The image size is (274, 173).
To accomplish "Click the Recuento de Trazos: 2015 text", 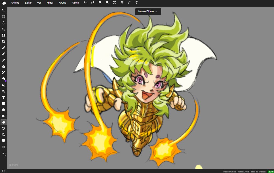I will (236, 172).
